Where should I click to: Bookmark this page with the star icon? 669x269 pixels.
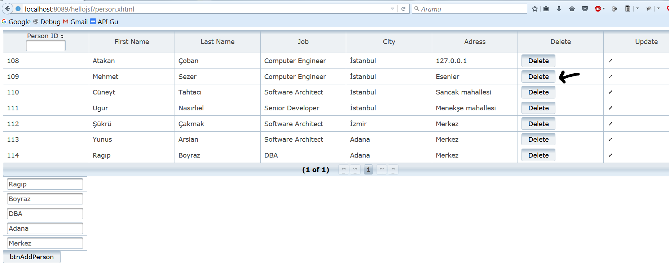(535, 9)
